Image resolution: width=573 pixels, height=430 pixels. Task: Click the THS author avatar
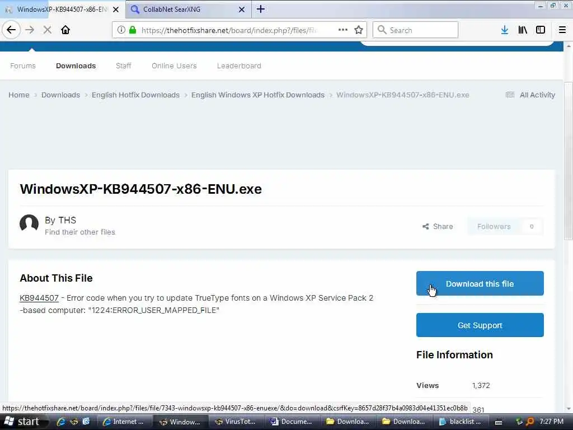[x=29, y=224]
